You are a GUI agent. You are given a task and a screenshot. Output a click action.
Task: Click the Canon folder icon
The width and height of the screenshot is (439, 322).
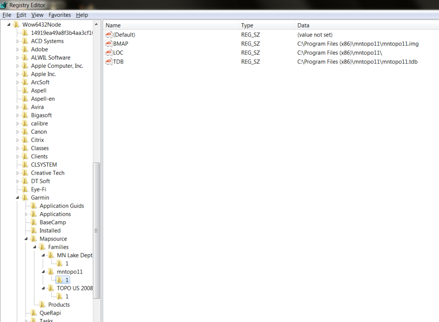(25, 132)
